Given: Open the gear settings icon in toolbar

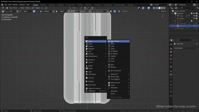Looking at the screenshot, I should [x=111, y=11].
